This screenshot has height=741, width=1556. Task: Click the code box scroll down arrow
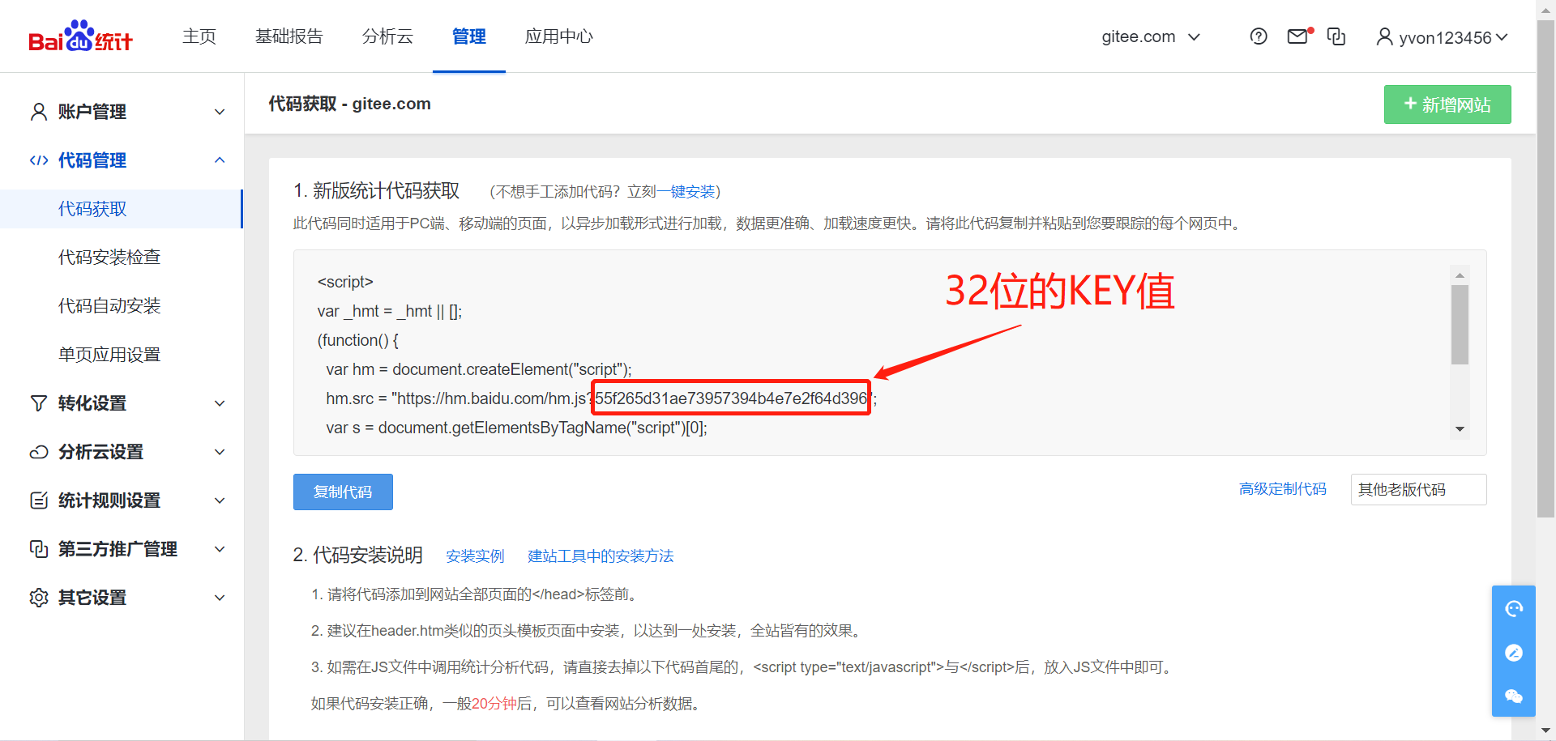pyautogui.click(x=1460, y=429)
